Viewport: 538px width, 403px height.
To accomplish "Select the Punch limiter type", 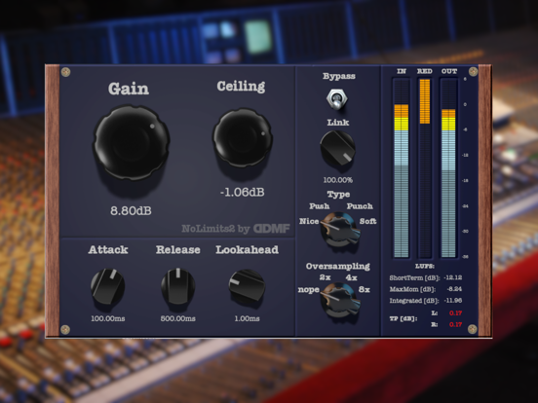I will click(360, 206).
